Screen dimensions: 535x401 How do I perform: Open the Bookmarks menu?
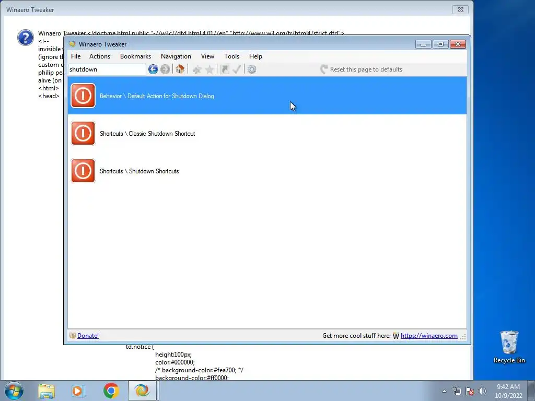(135, 56)
